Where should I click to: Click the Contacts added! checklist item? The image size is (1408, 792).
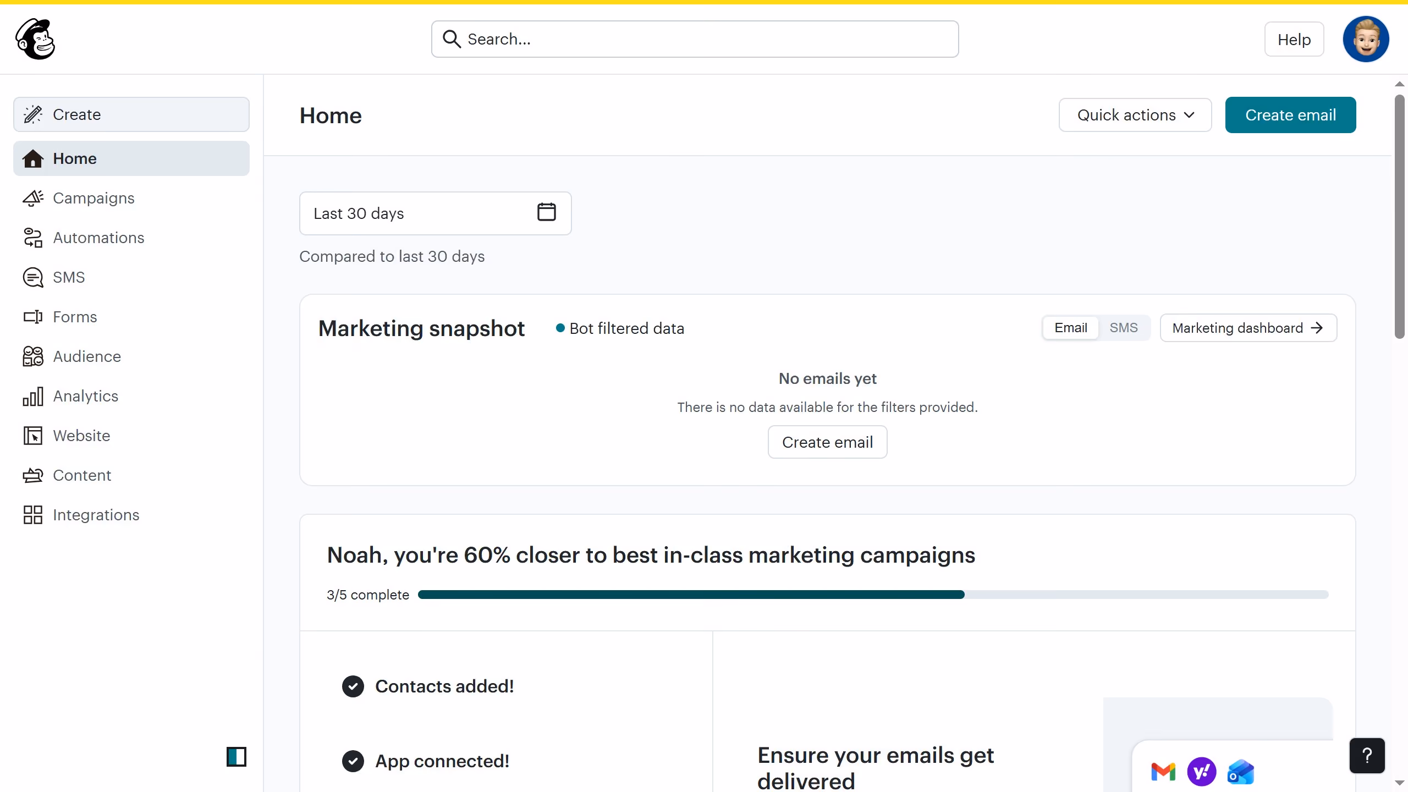point(428,686)
